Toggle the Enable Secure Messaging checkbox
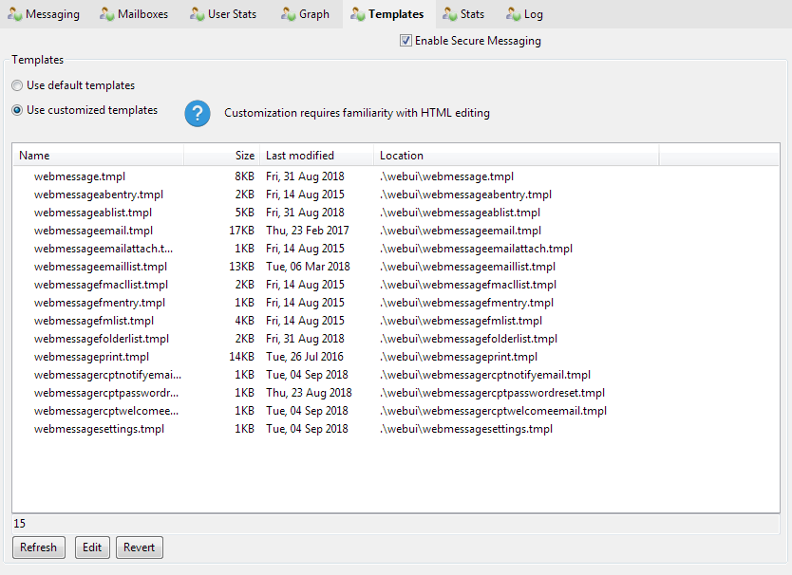792x575 pixels. [x=406, y=41]
